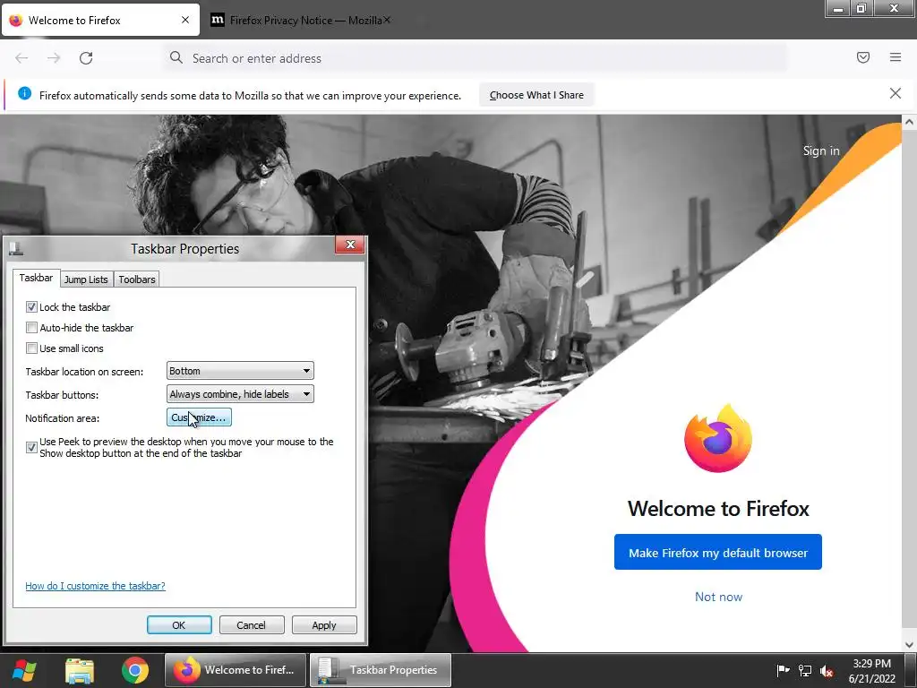Focus the Search or enter address field
917x688 pixels.
[x=474, y=58]
